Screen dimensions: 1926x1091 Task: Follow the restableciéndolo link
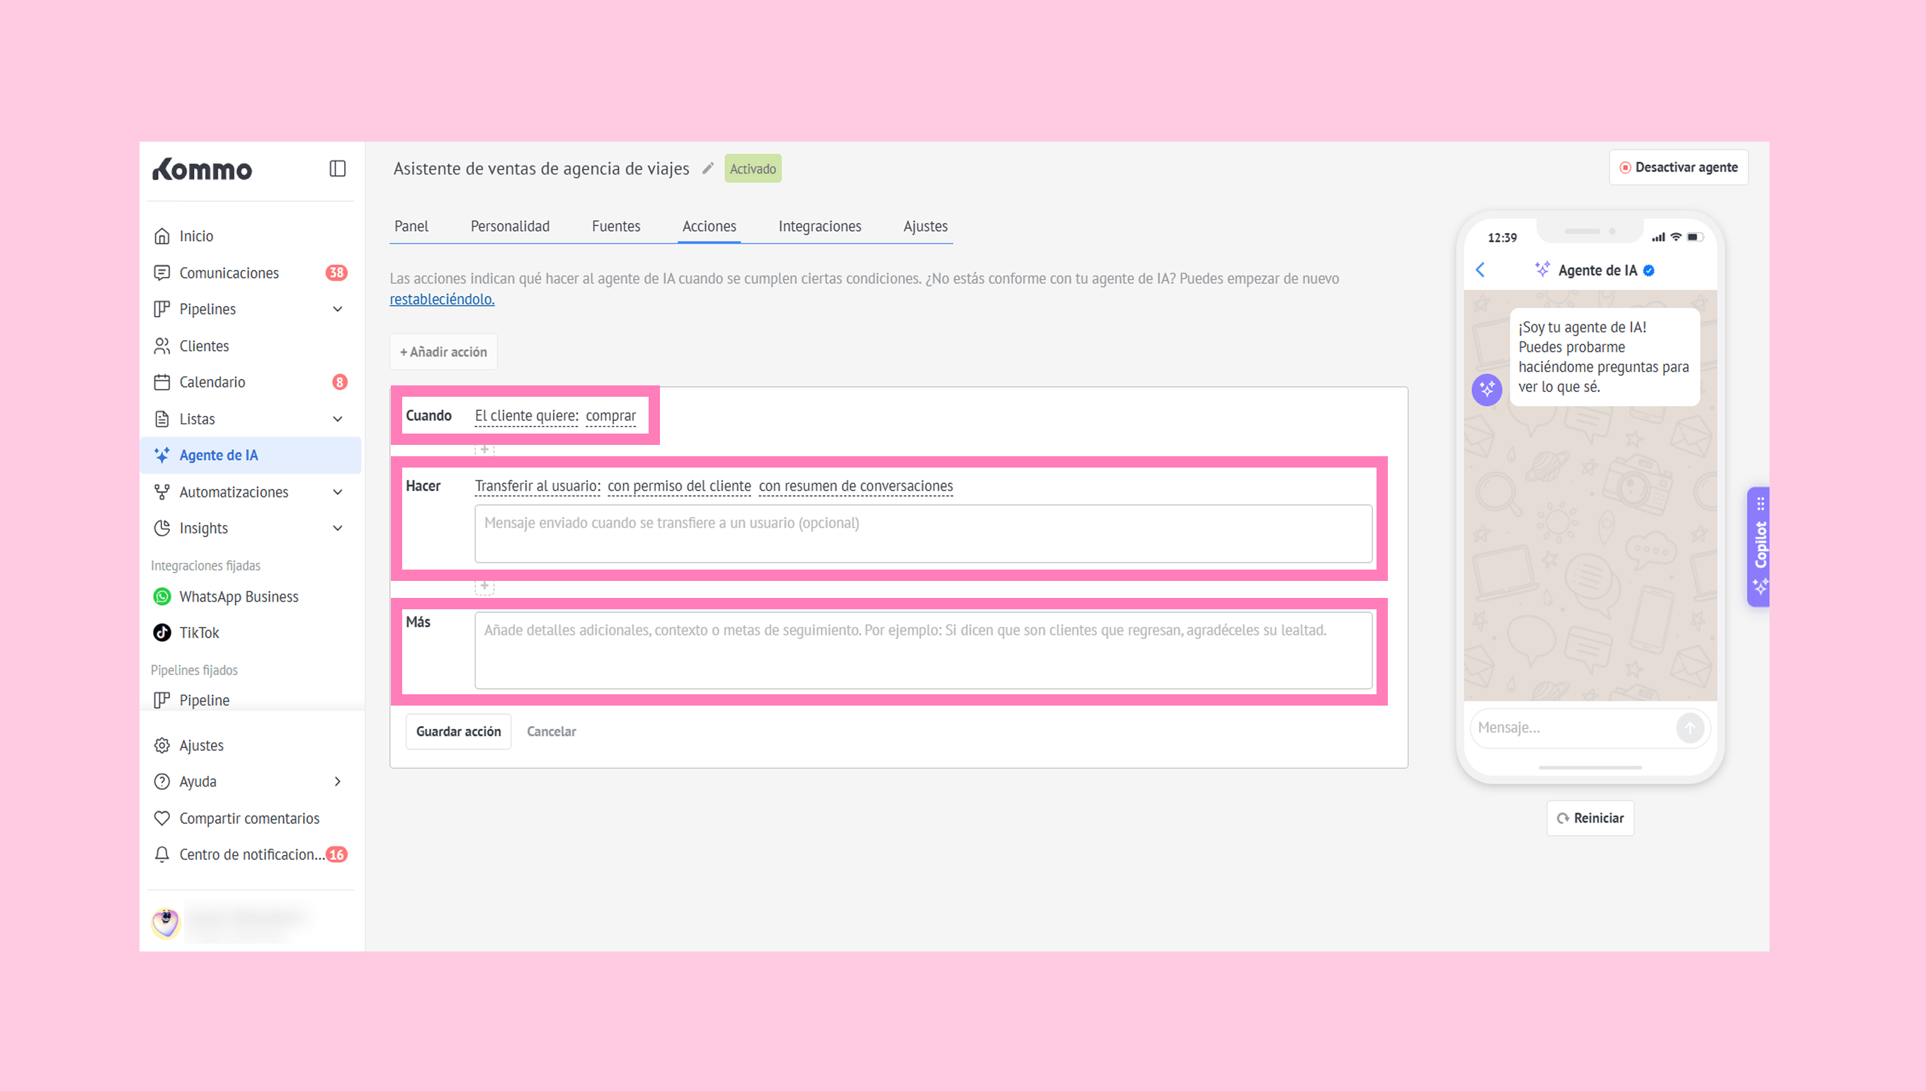[x=442, y=299]
